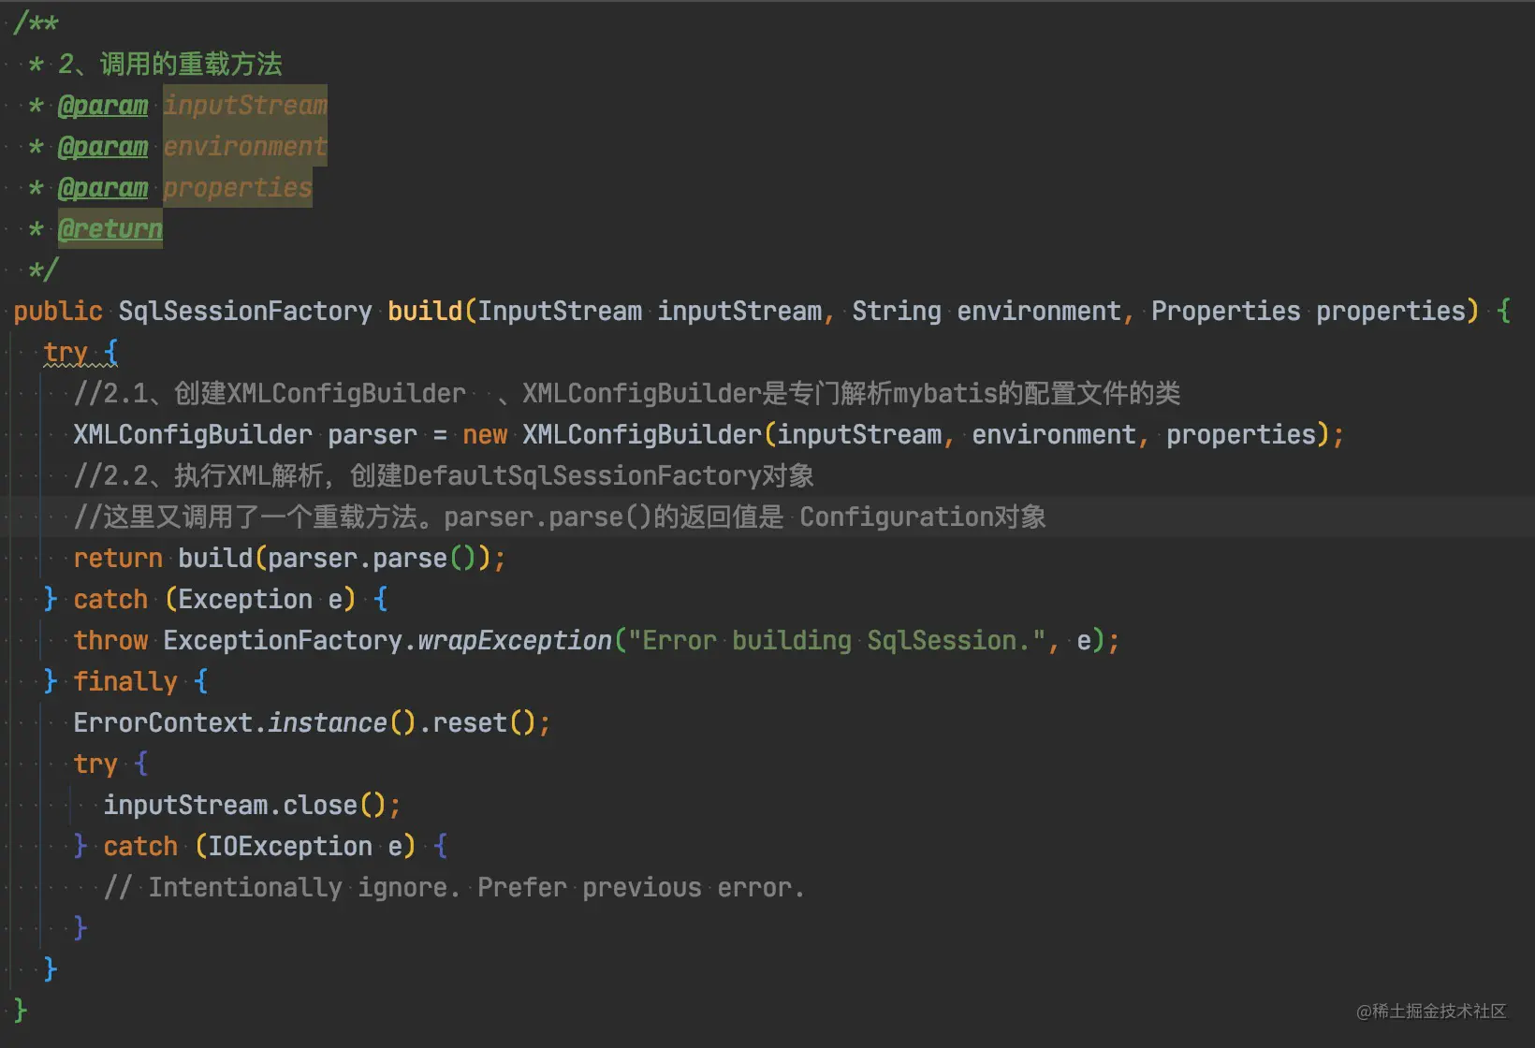Screen dimensions: 1535x1048
Task: Click the highlighted 'inputStream' Javadoc parameter
Action: pos(245,106)
